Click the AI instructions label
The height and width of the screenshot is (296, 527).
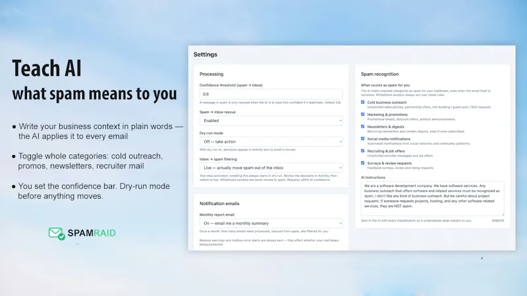tap(373, 178)
